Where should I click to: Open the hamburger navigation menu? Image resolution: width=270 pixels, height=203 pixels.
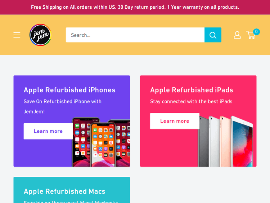click(x=17, y=35)
